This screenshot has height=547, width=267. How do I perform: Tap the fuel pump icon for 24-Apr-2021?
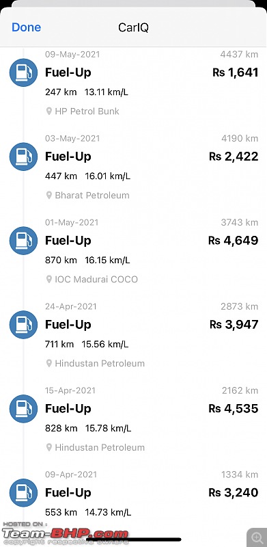tap(23, 325)
